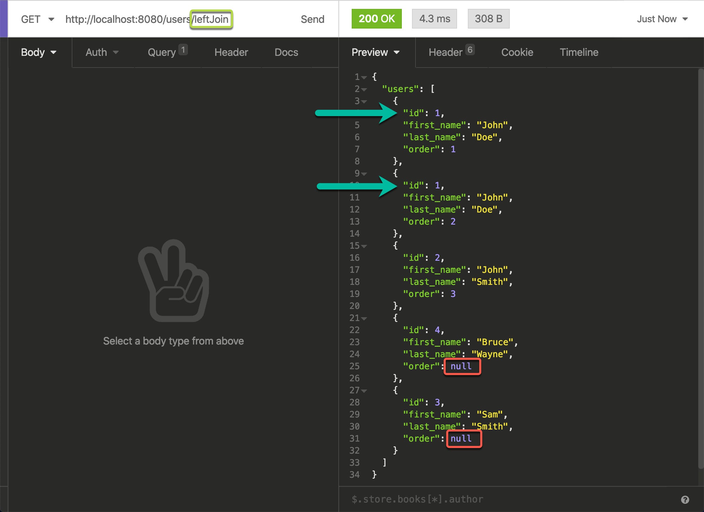Open the Preview mode dropdown
The image size is (704, 512).
[376, 52]
